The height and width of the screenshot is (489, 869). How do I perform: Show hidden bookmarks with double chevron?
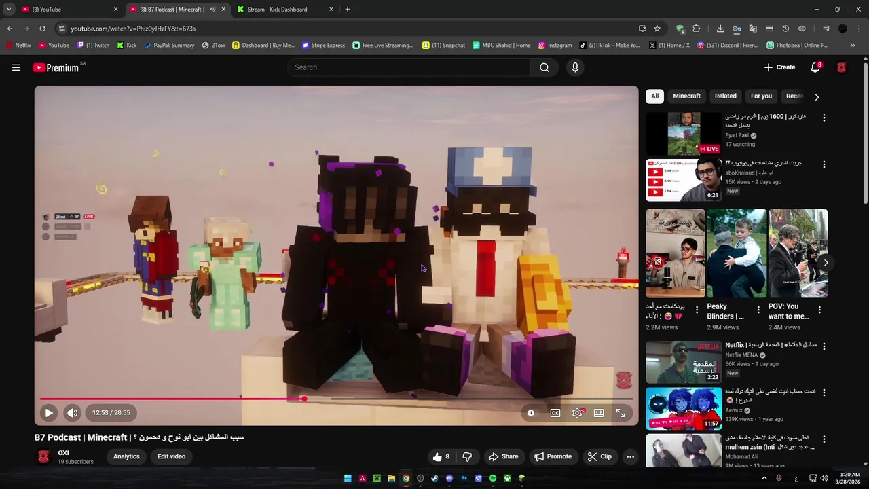[853, 46]
